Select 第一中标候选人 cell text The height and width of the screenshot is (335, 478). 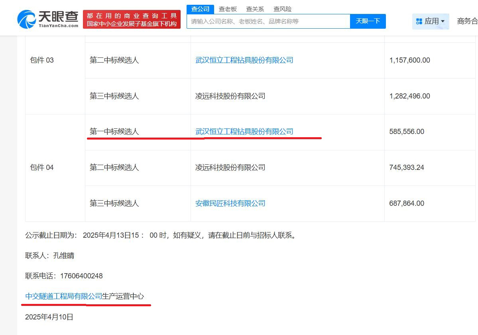pos(114,131)
